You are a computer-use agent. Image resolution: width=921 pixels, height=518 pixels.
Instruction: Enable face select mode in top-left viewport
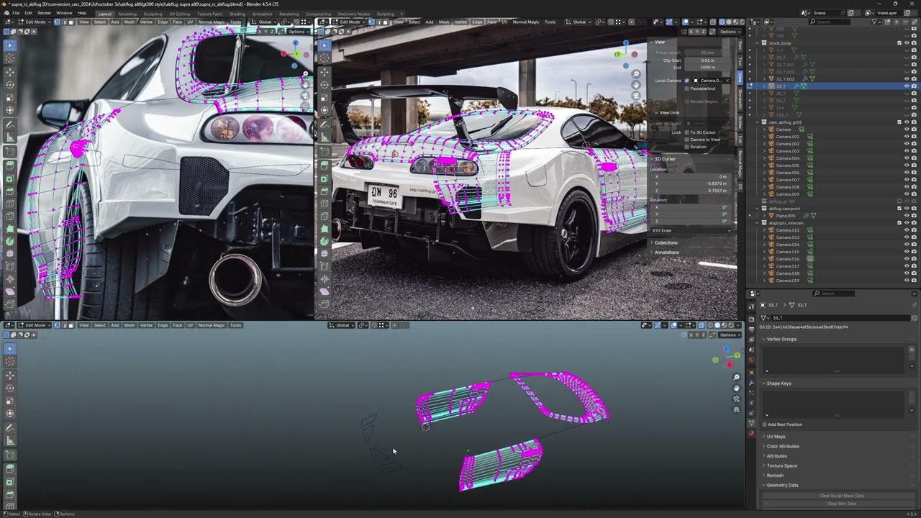pos(71,22)
